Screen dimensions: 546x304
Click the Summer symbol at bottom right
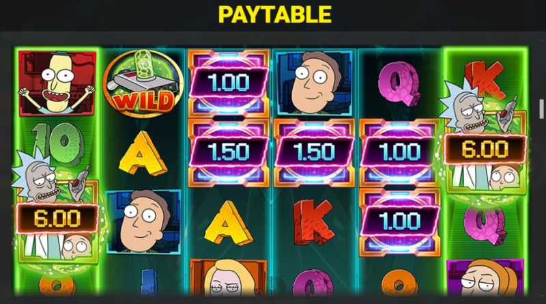pos(485,278)
